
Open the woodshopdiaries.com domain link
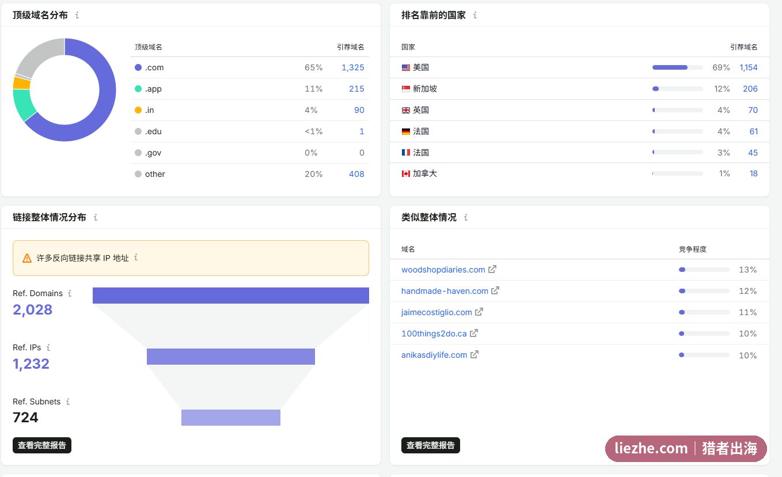point(443,270)
